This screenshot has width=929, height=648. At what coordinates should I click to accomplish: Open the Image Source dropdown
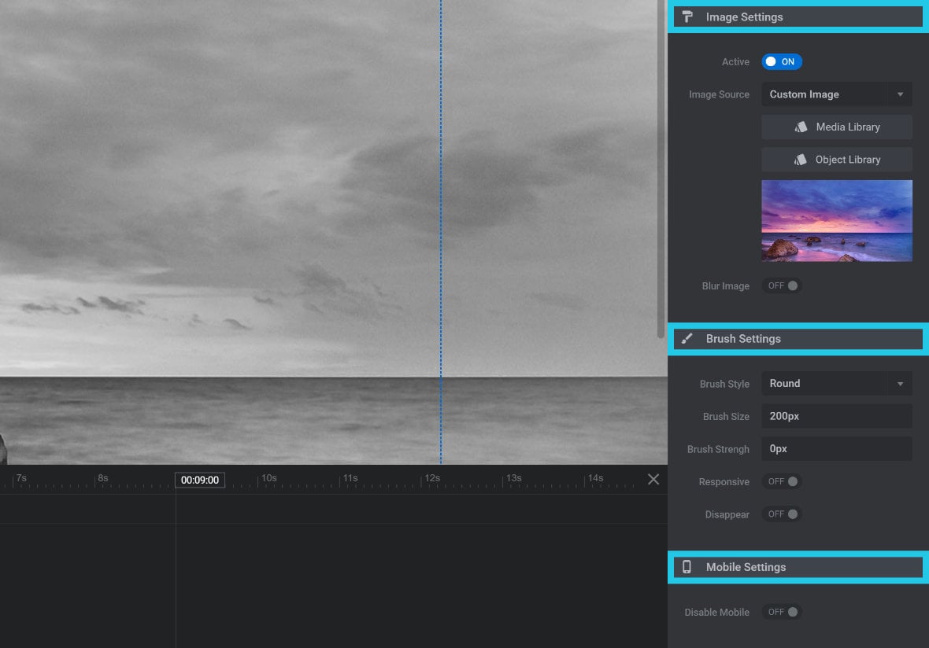pos(837,94)
